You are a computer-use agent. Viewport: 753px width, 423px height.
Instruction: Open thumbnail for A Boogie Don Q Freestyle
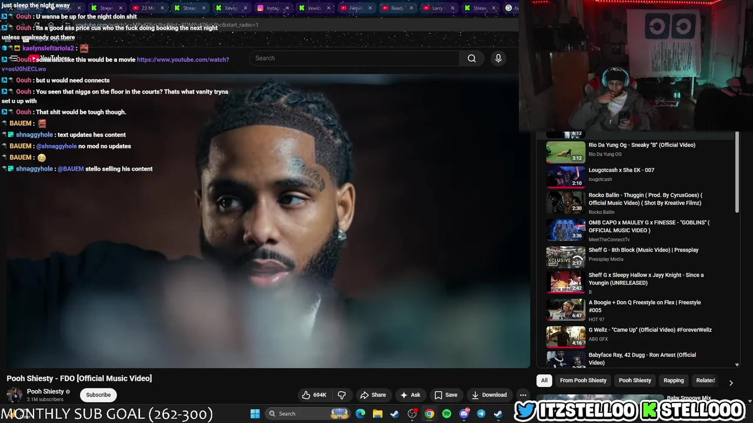tap(565, 310)
